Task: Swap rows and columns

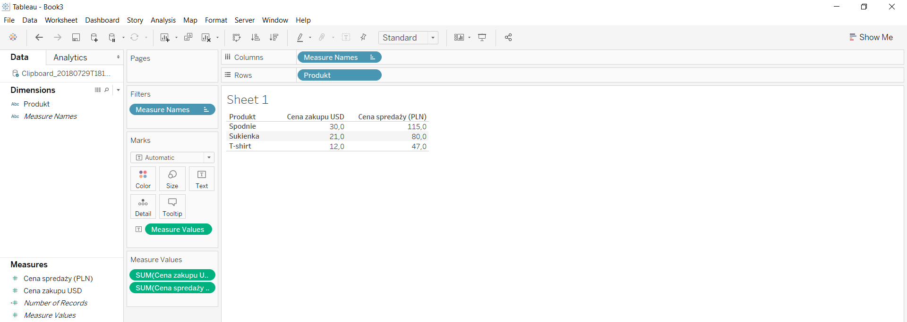Action: coord(237,38)
